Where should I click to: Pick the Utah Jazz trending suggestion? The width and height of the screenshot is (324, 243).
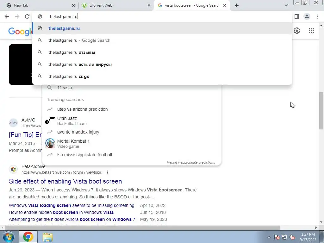(x=132, y=121)
